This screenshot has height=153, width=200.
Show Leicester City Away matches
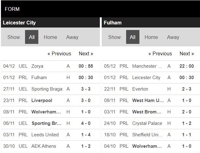tap(72, 37)
